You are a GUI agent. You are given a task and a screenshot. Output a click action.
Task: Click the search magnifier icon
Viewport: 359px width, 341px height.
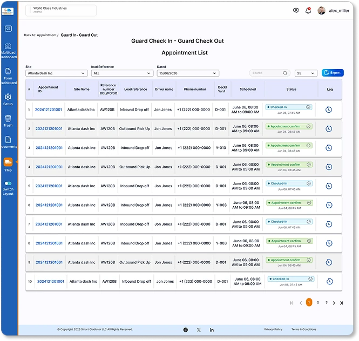[x=285, y=73]
